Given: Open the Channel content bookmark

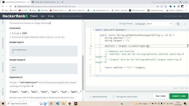Looking at the screenshot, I should click(x=58, y=11).
